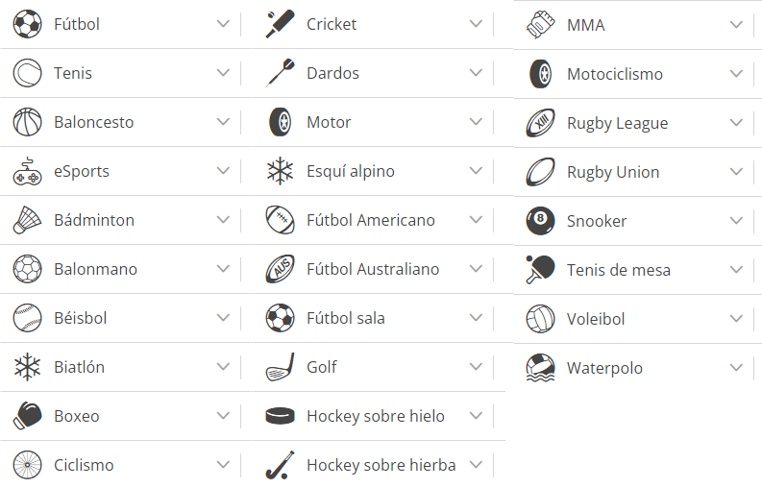Expand the Hockey sobre hierba chevron
This screenshot has height=488, width=762.
(477, 465)
